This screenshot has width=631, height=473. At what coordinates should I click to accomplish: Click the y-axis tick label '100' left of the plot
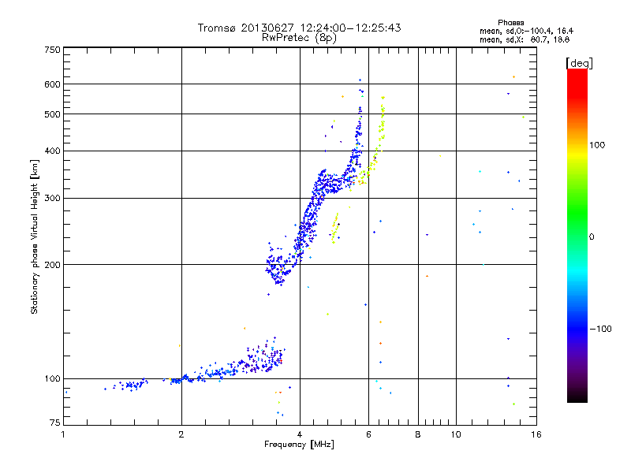click(52, 379)
